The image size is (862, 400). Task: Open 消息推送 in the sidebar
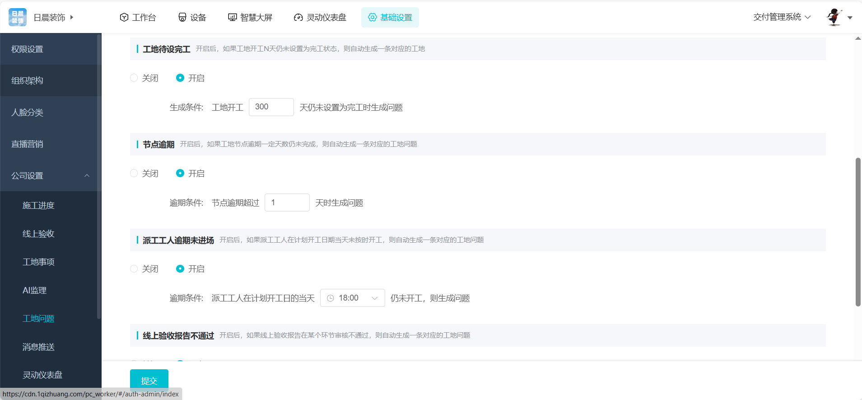click(x=38, y=347)
